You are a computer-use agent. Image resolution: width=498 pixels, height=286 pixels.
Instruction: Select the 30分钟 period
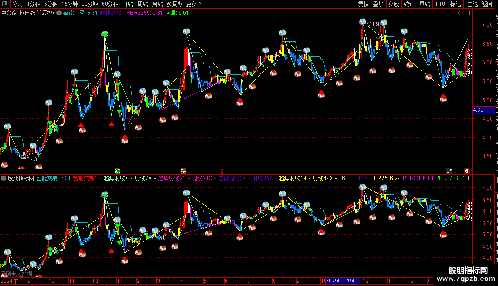coord(89,4)
